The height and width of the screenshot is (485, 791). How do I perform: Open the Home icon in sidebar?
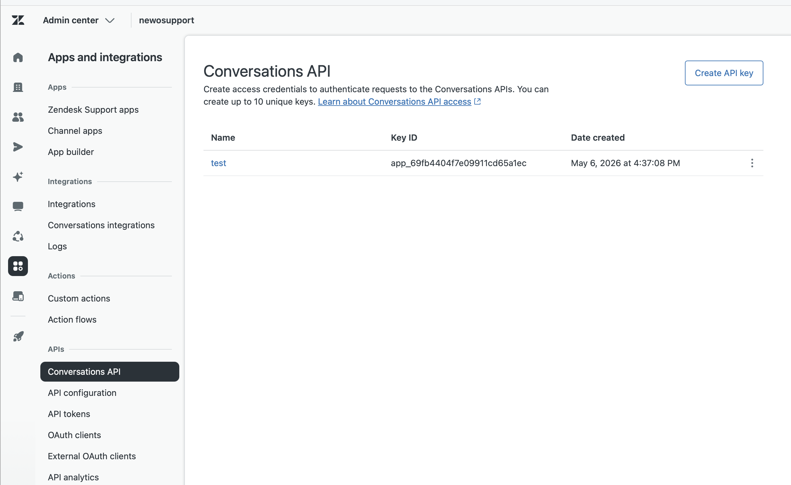[18, 57]
